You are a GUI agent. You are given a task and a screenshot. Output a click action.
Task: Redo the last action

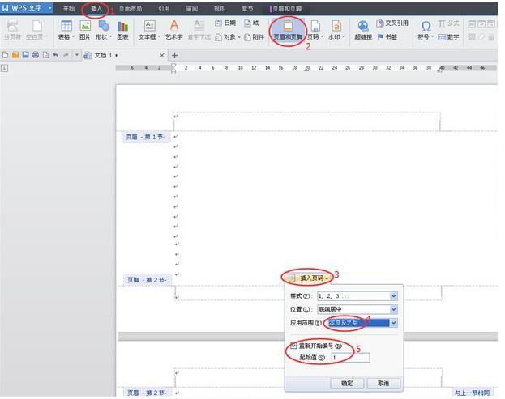[x=66, y=55]
